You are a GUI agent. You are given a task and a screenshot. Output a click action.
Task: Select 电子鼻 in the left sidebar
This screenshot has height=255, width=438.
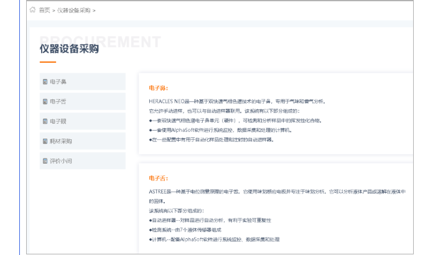(x=58, y=81)
